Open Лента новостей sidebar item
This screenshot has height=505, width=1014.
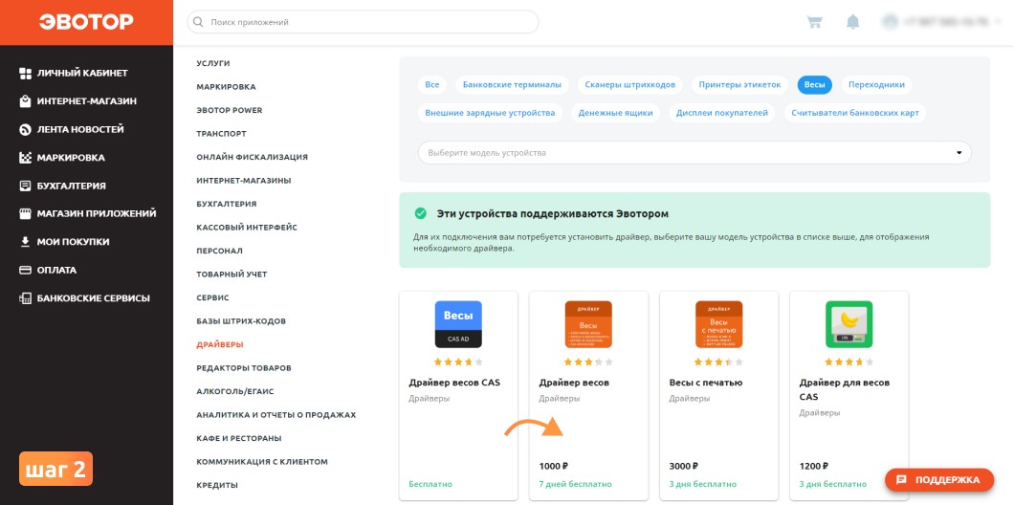pyautogui.click(x=72, y=129)
